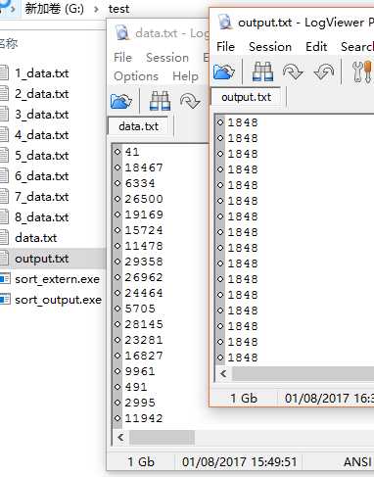Select file 2_data.txt
Viewport: 374px width, 477px height.
point(42,94)
